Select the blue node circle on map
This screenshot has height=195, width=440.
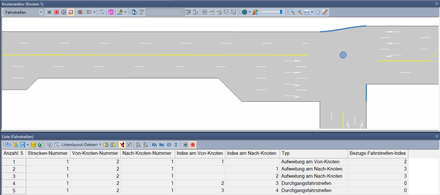tap(343, 55)
